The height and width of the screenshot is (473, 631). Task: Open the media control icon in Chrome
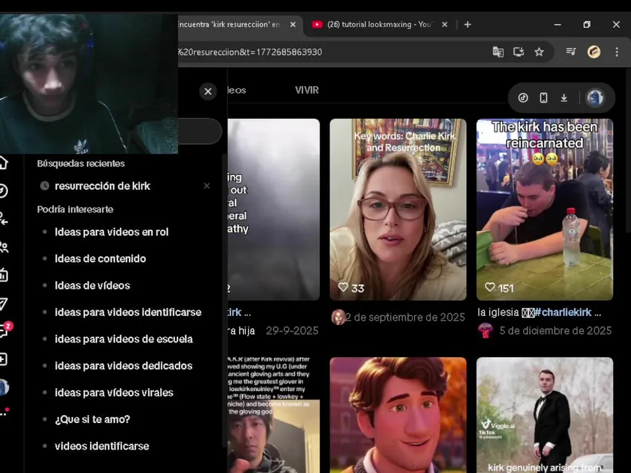click(571, 51)
